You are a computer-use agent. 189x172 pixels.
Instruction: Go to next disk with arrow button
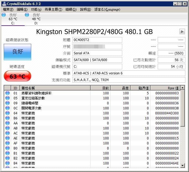point(182,32)
